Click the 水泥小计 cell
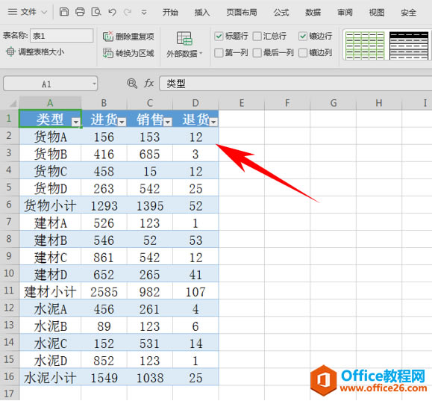 point(50,377)
